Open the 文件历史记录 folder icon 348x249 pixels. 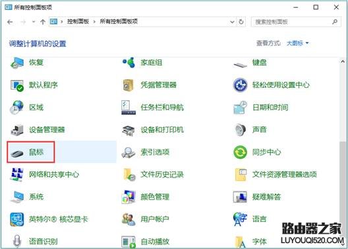pyautogui.click(x=129, y=175)
